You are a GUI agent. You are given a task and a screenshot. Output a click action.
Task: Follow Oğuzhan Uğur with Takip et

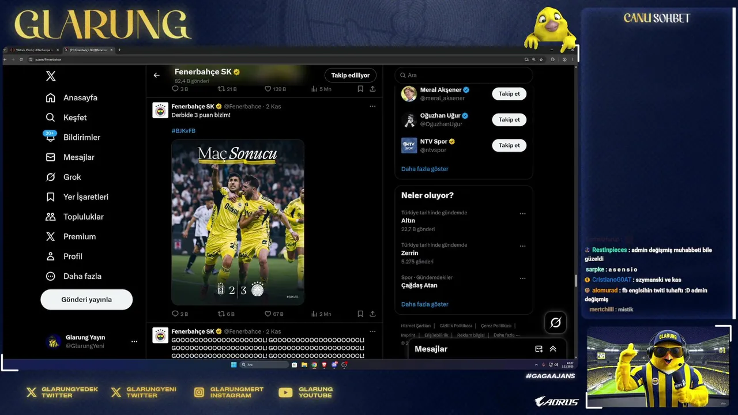click(x=509, y=120)
